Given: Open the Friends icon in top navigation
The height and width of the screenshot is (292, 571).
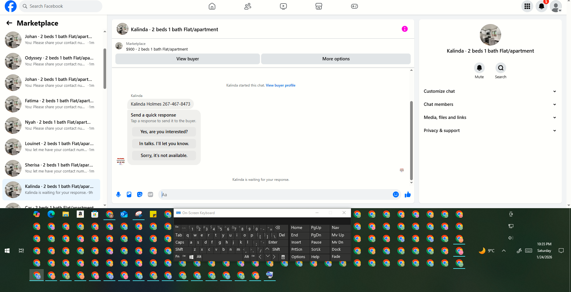Looking at the screenshot, I should pyautogui.click(x=248, y=6).
